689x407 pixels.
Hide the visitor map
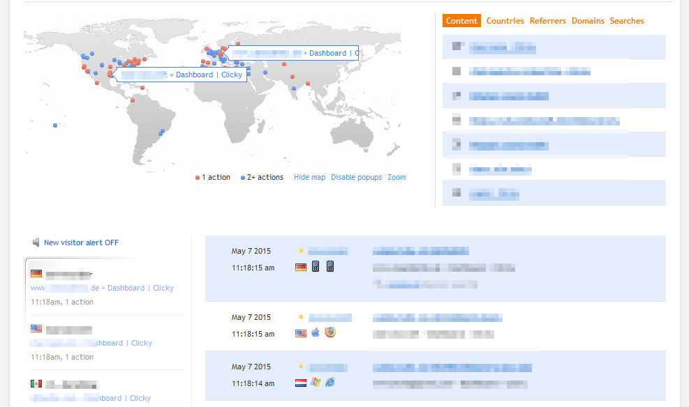[309, 178]
